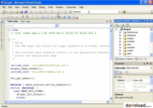This screenshot has height=108, width=153.
Task: Collapse the Misc property category
Action: click(115, 77)
